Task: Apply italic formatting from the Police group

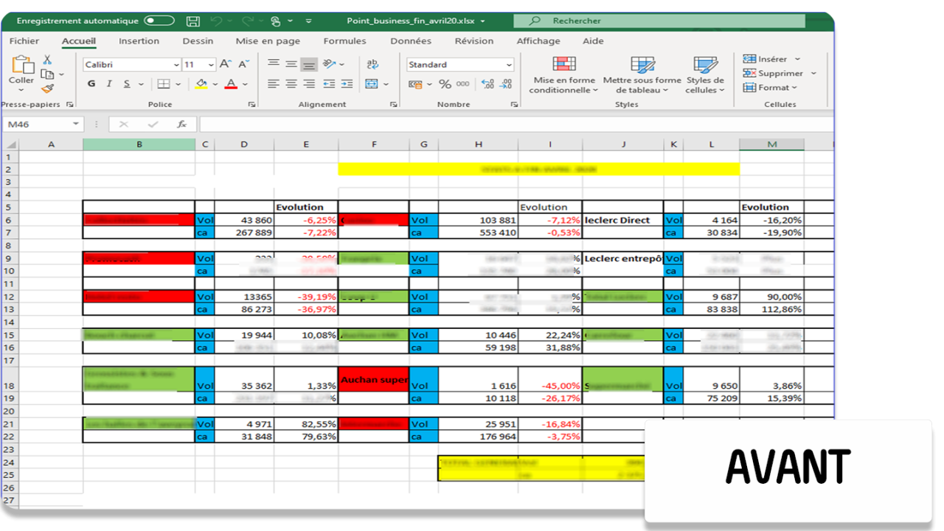Action: tap(110, 83)
